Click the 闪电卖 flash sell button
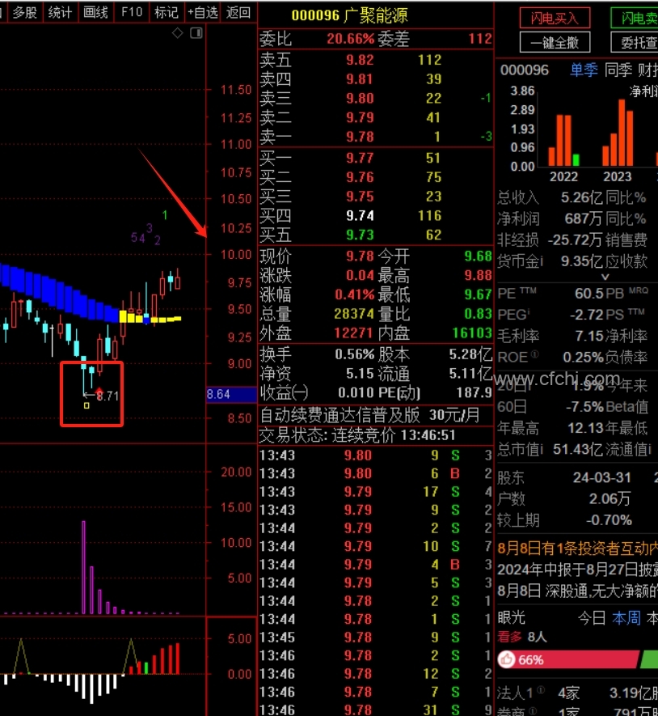The height and width of the screenshot is (716, 658). [x=635, y=19]
